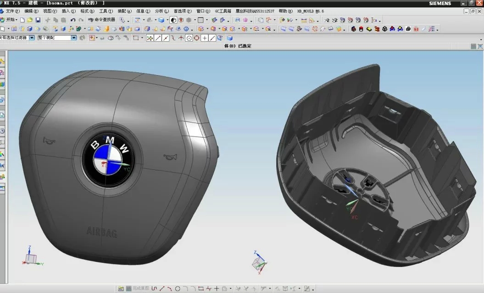
Task: Click the New file icon
Action: click(22, 20)
